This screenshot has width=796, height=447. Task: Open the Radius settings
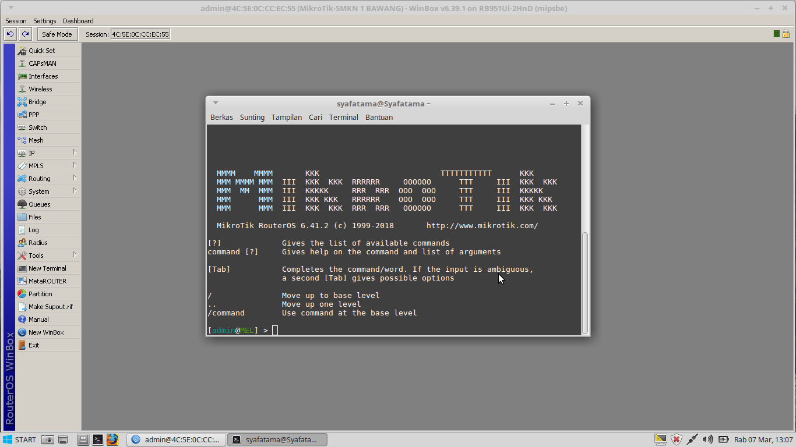[x=48, y=243]
